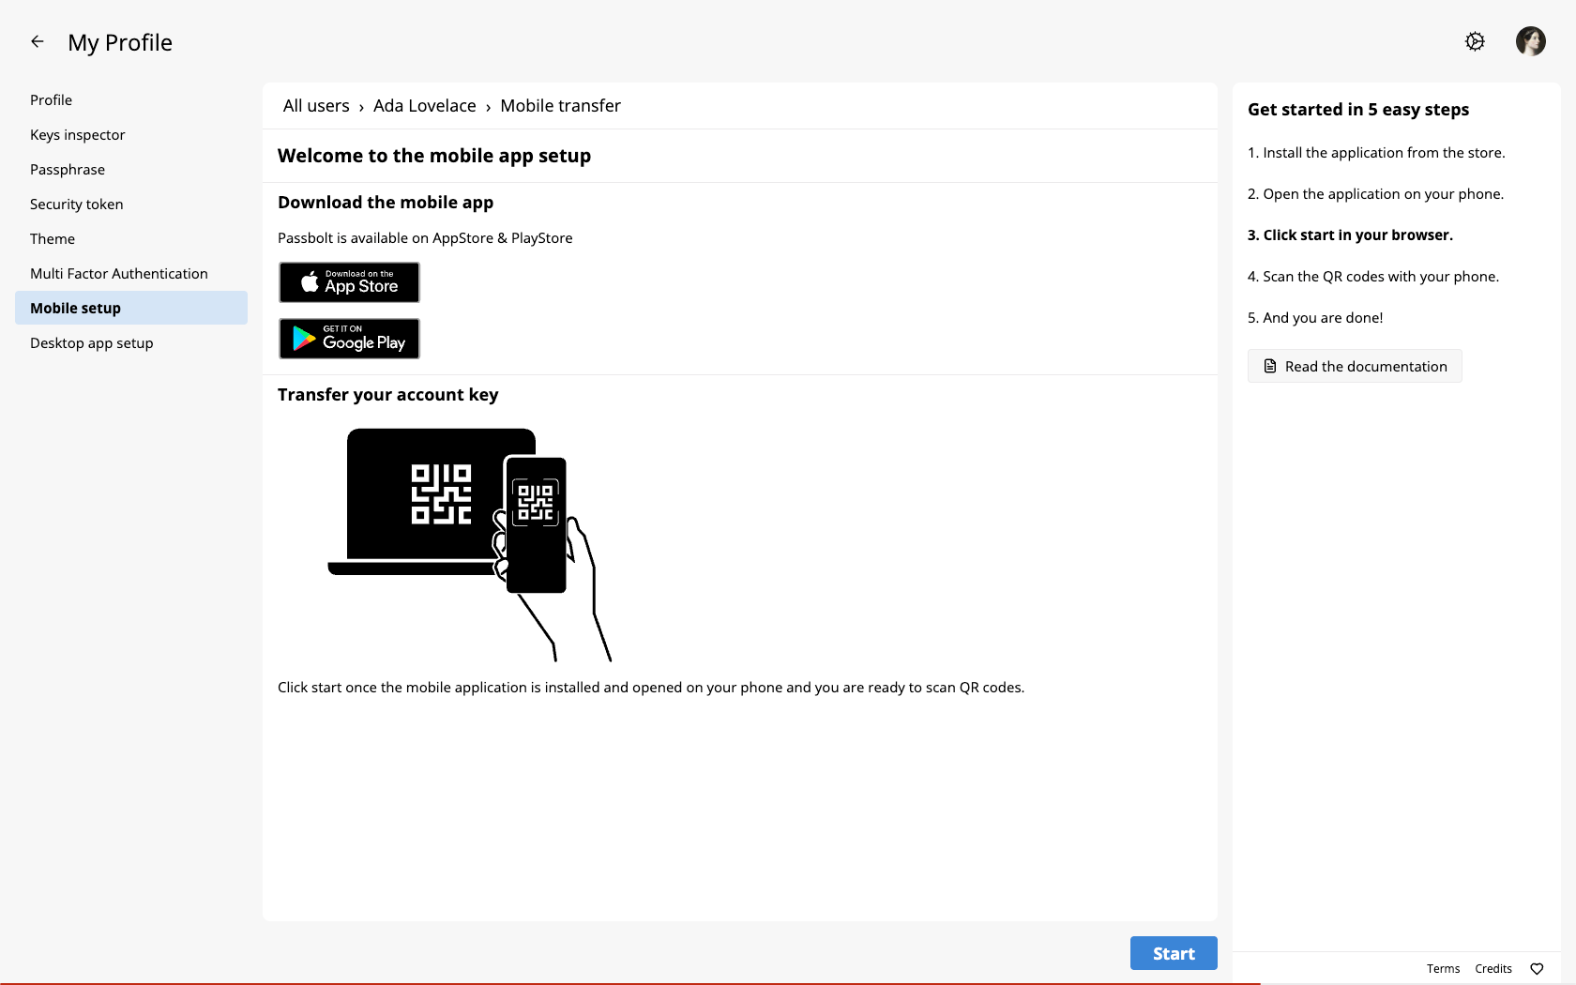The image size is (1576, 985).
Task: Click Start to begin mobile transfer
Action: click(x=1173, y=953)
